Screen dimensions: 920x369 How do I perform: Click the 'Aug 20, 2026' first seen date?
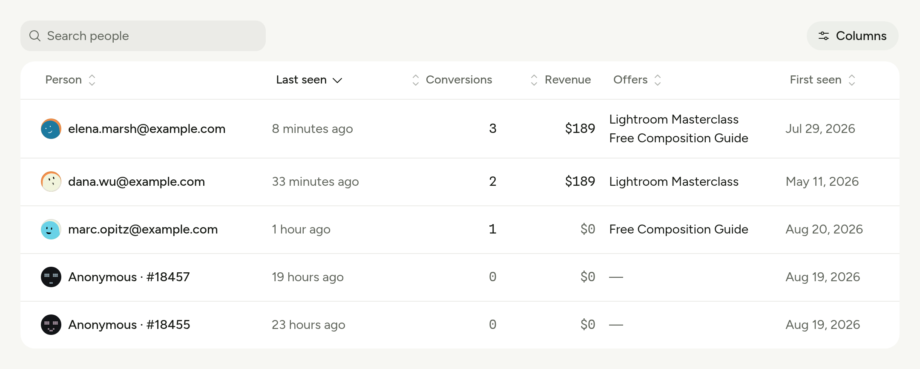pos(824,229)
